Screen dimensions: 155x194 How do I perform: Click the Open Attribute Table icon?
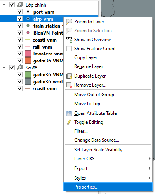[x=69, y=113]
